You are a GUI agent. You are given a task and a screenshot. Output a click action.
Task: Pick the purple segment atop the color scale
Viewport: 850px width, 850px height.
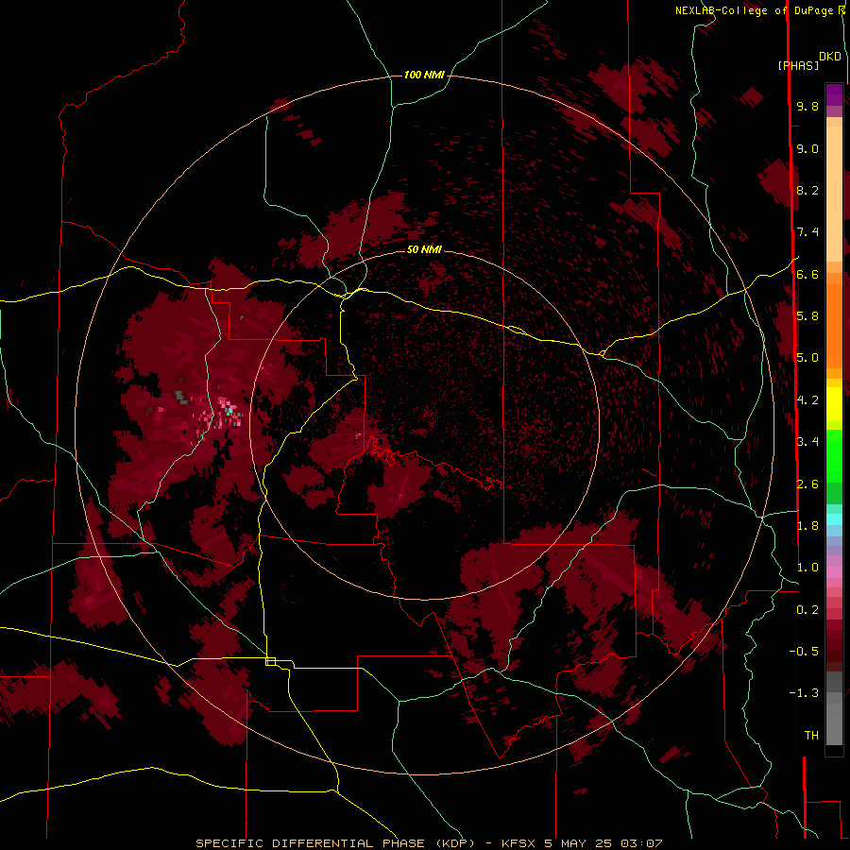(x=834, y=94)
